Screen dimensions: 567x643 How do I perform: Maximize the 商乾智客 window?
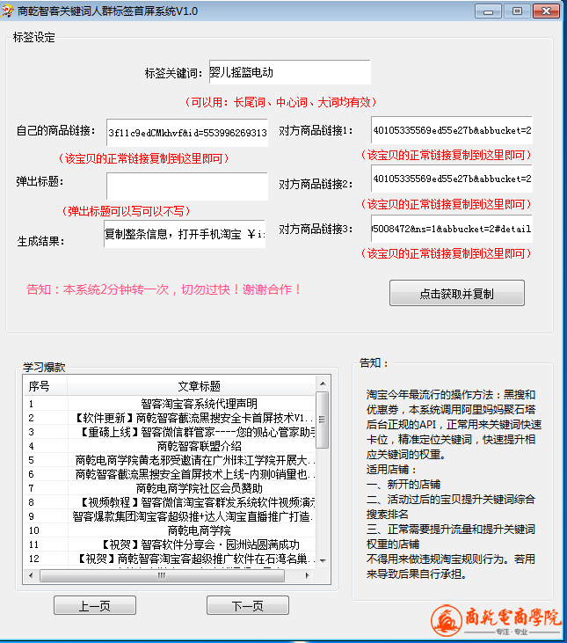pos(517,11)
